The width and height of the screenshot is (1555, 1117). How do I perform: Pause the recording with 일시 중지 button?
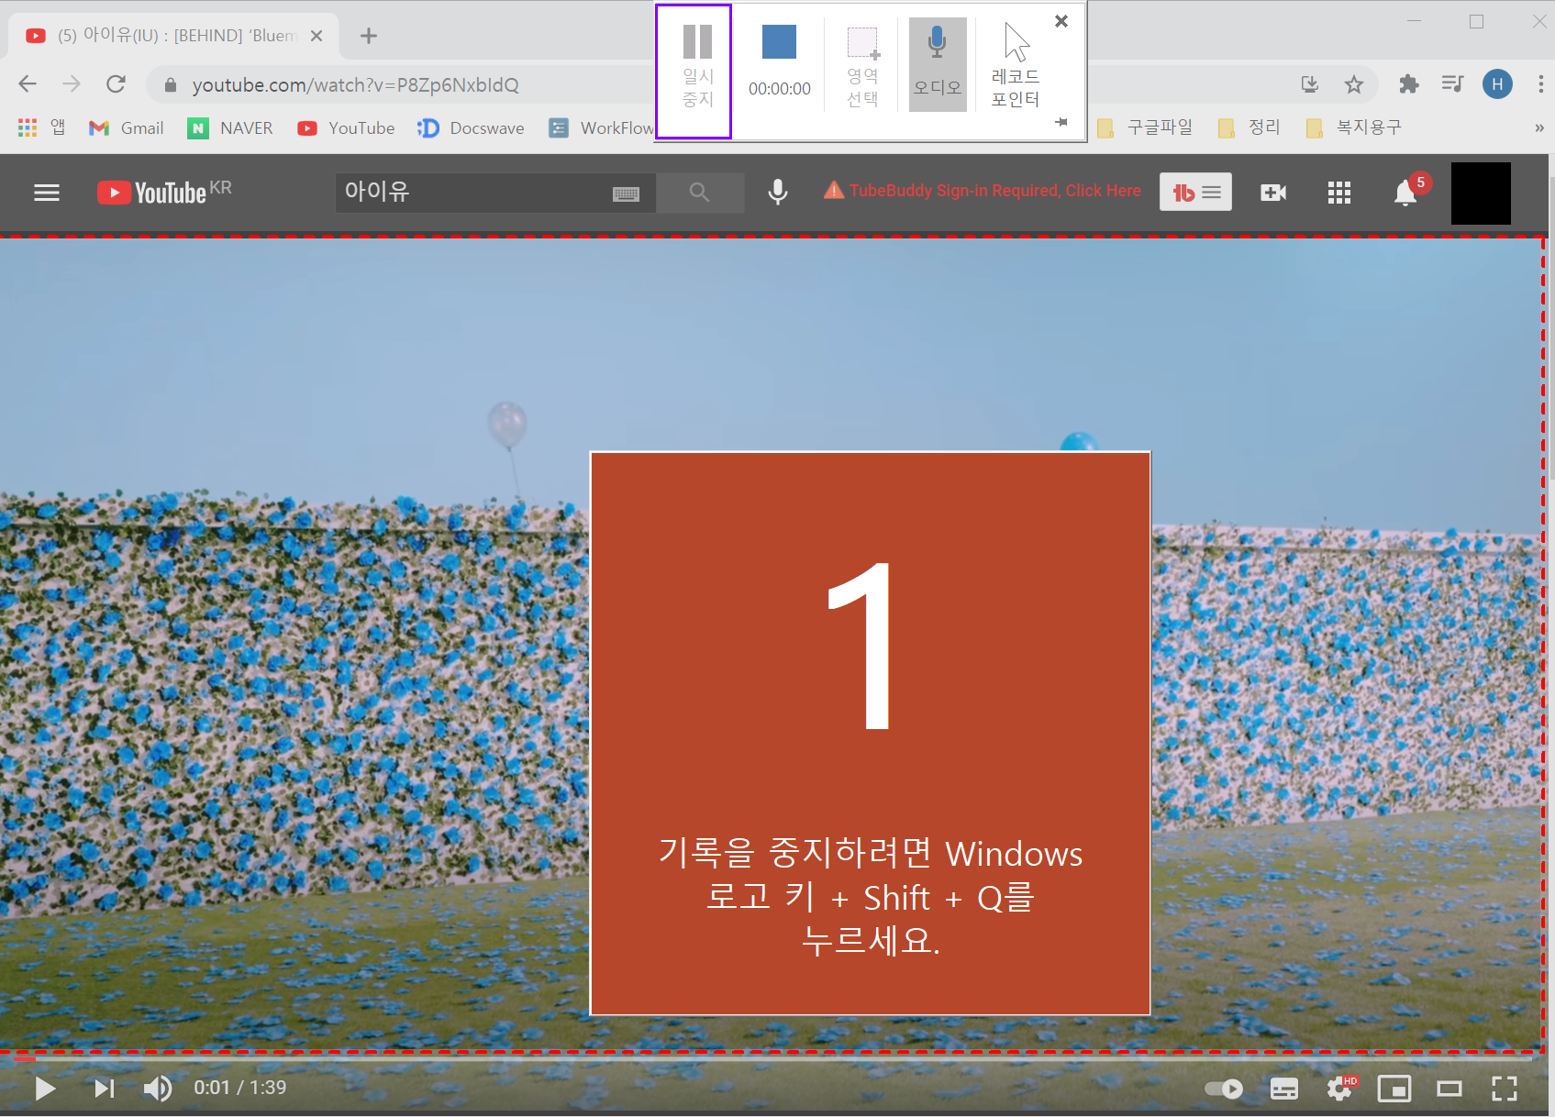(x=694, y=72)
